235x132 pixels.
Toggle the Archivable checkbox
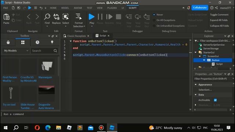[x=215, y=100]
